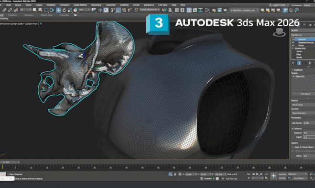The width and height of the screenshot is (315, 188).
Task: Open Select by Name dialog icon
Action: coord(40,10)
